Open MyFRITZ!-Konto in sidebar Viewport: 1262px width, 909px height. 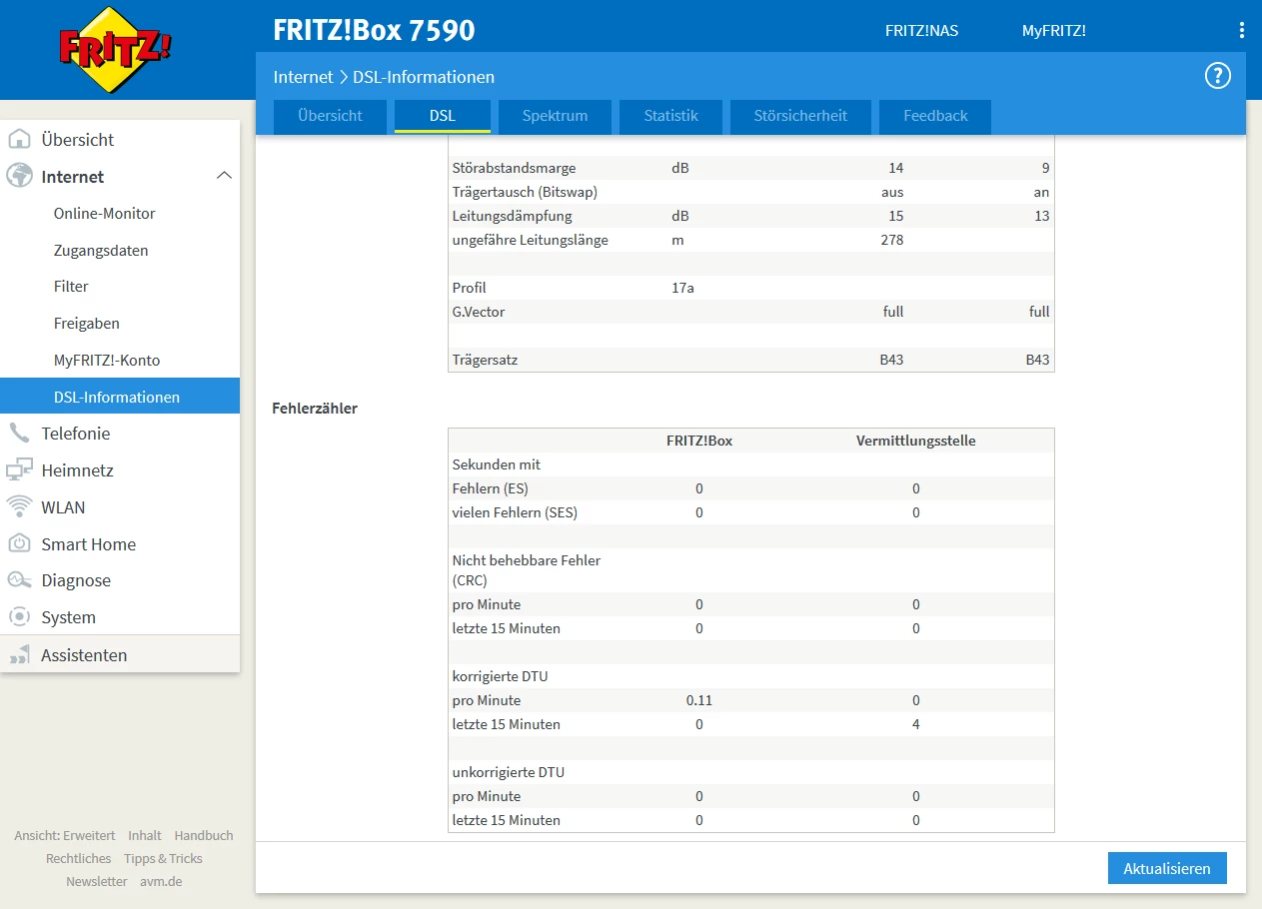coord(107,360)
